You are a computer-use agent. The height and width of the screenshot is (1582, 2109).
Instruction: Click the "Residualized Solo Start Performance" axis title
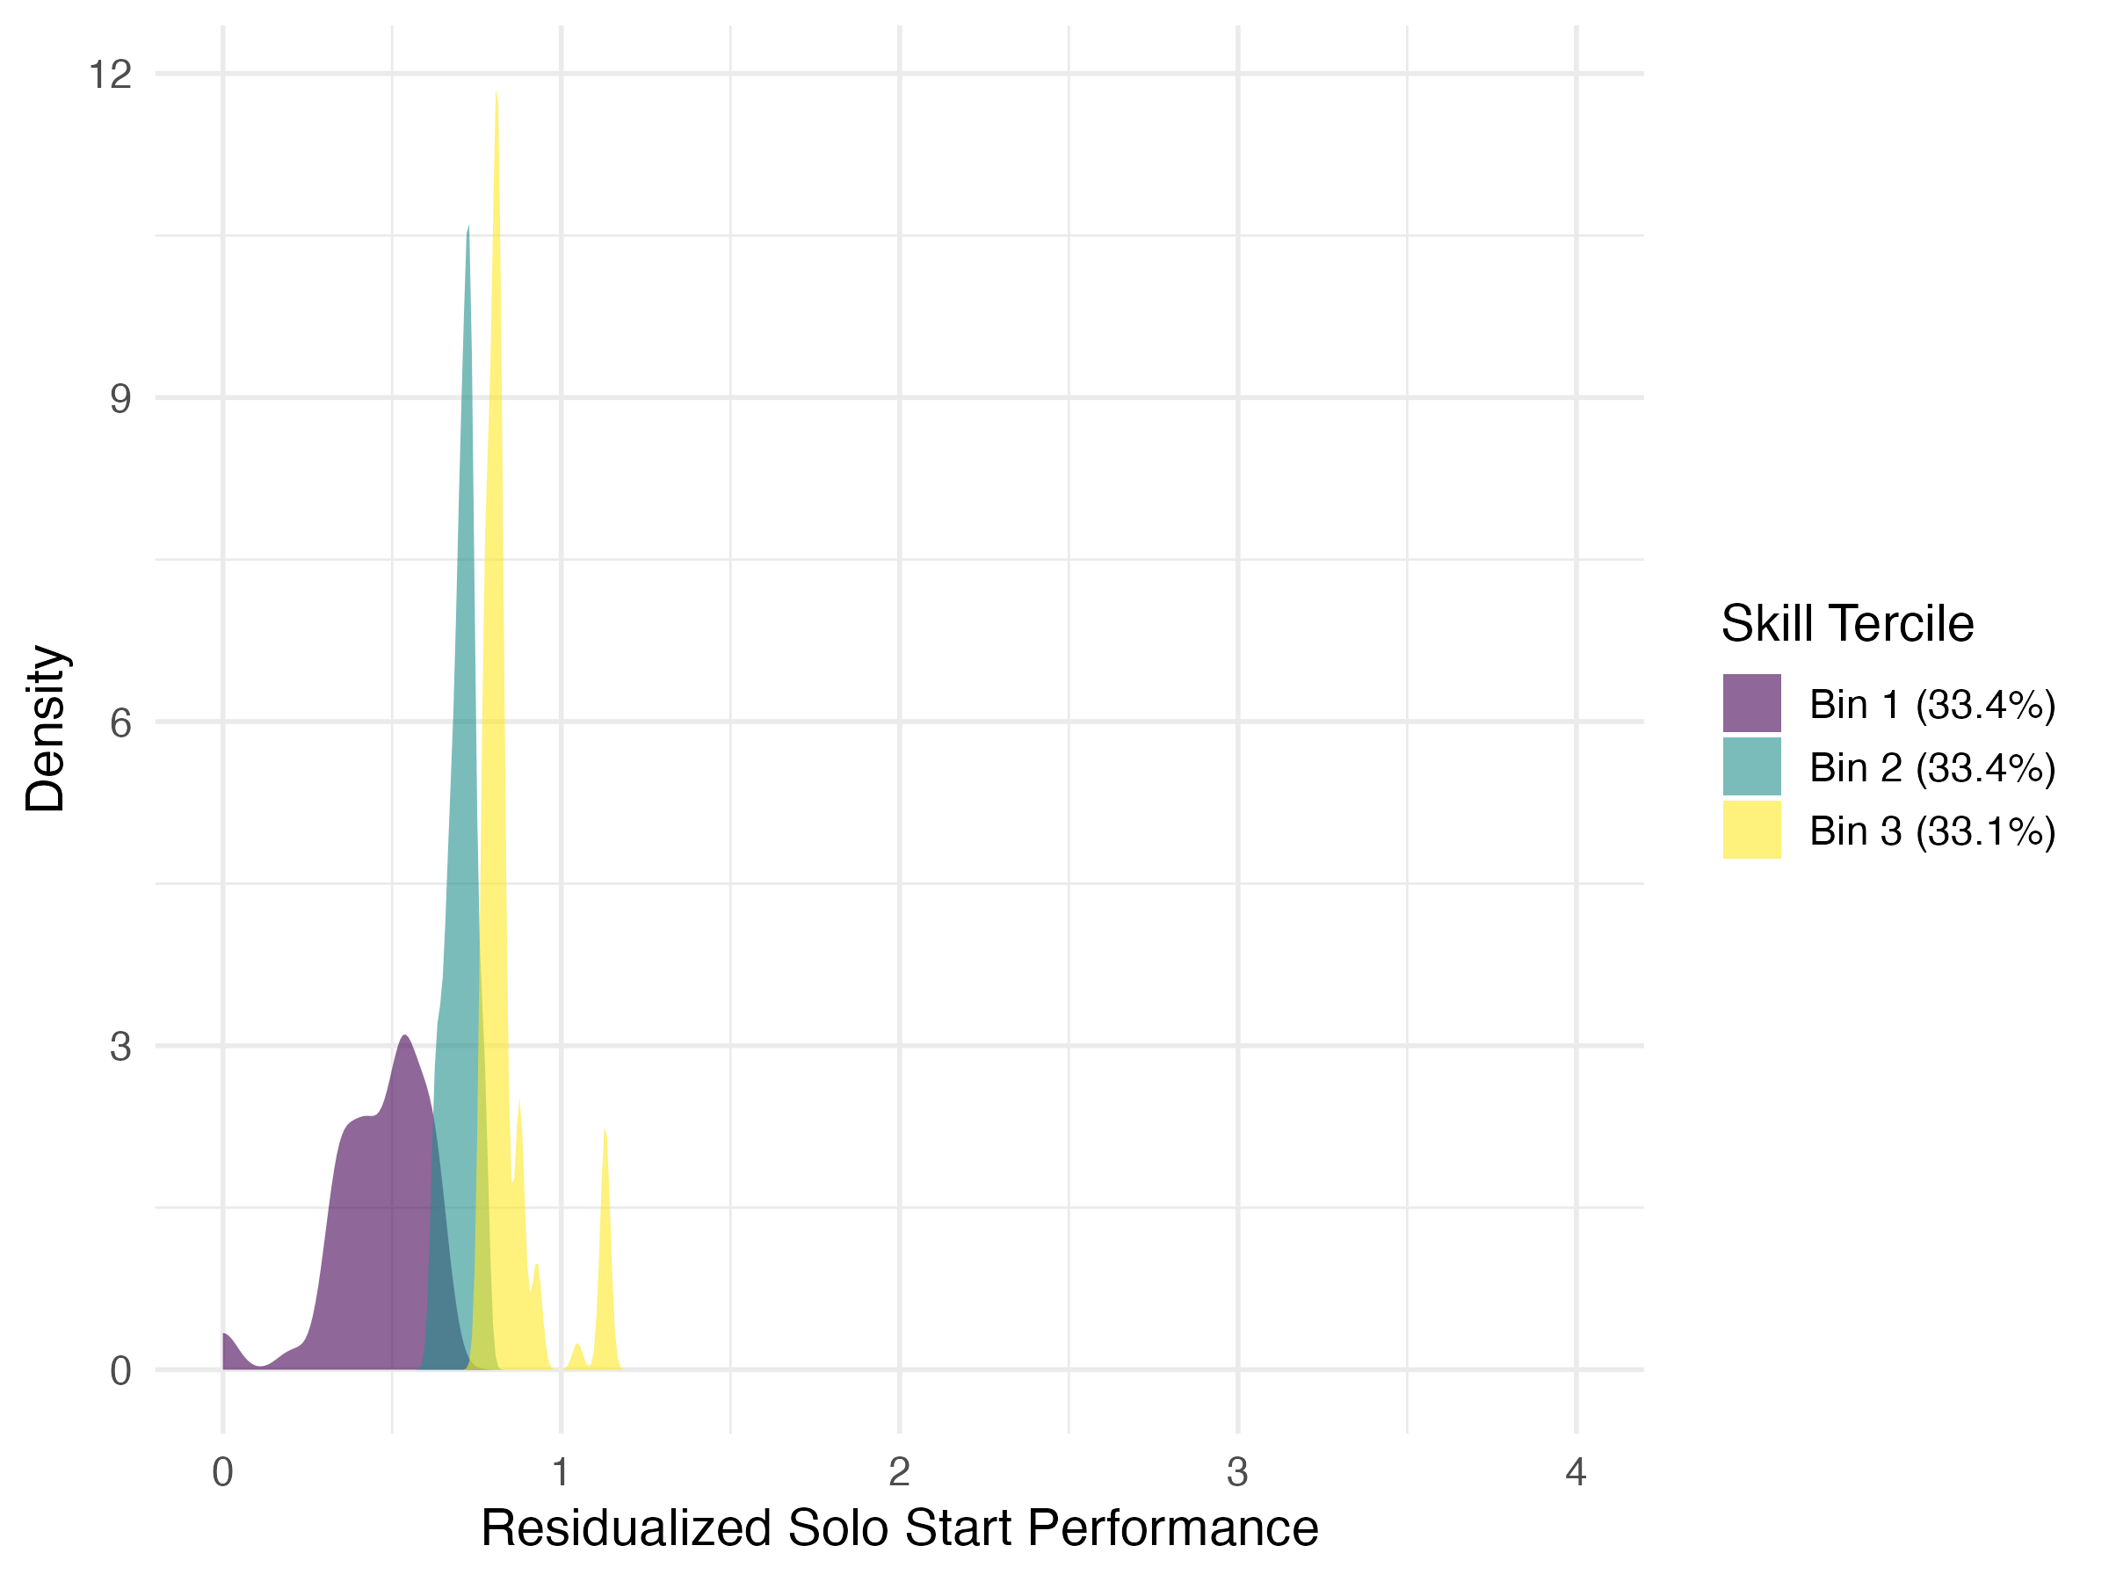pos(899,1528)
